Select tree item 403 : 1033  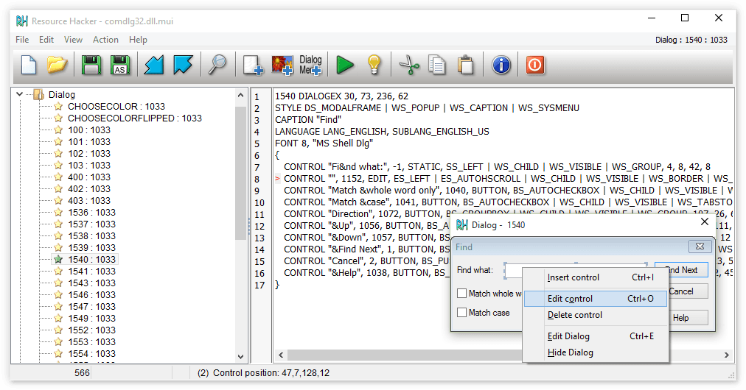coord(89,200)
